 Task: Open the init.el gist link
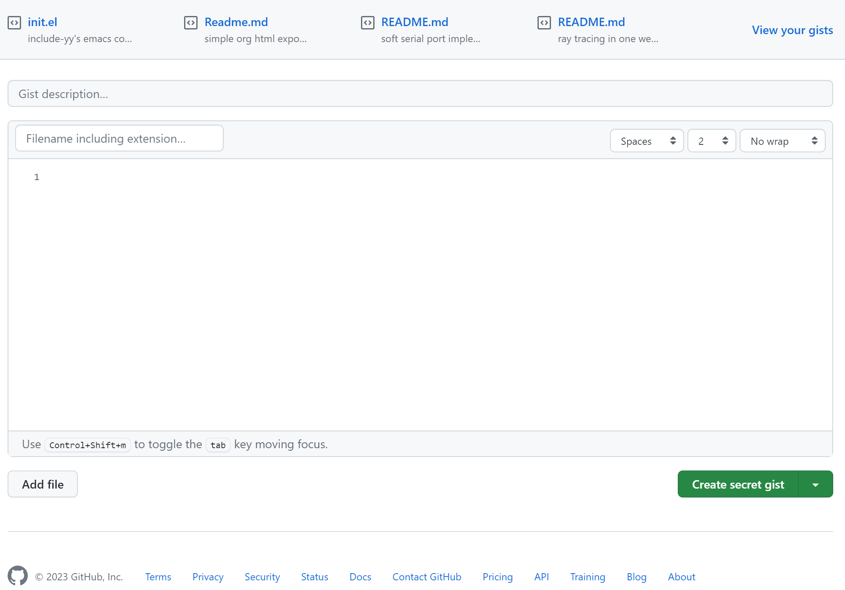tap(42, 22)
